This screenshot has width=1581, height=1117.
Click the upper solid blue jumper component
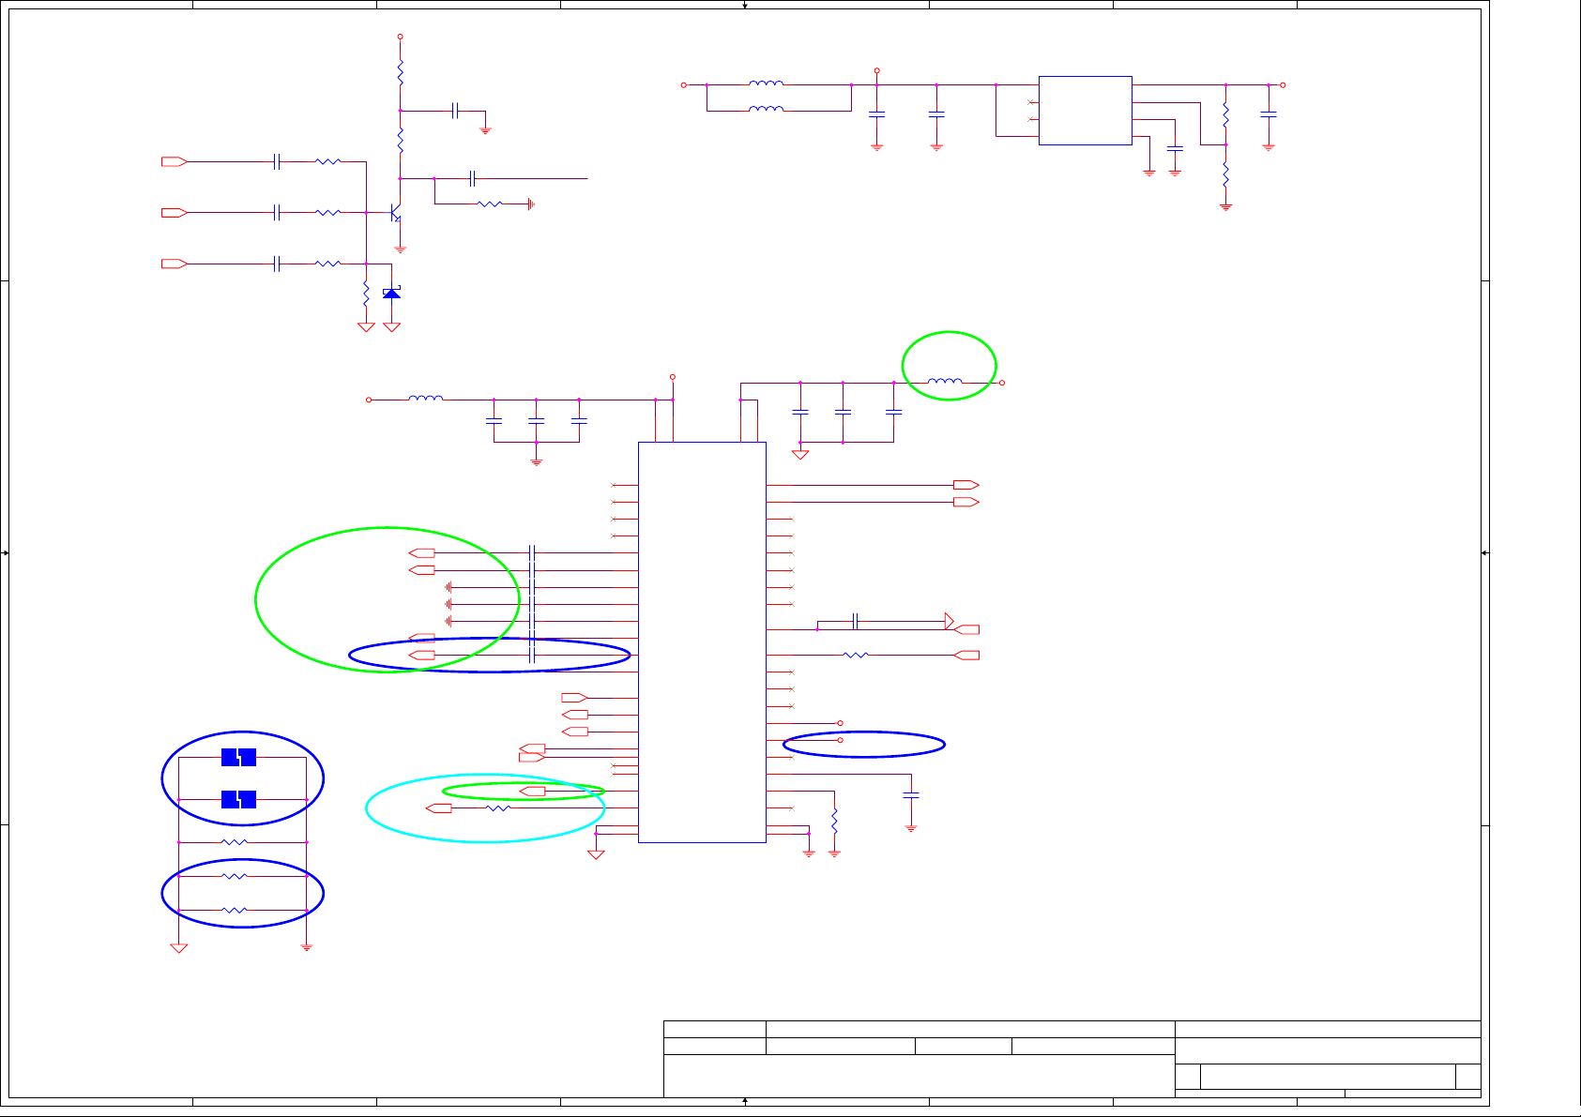(x=238, y=757)
